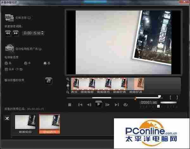
Task: Set the mark-out bracket
Action: 177,97
